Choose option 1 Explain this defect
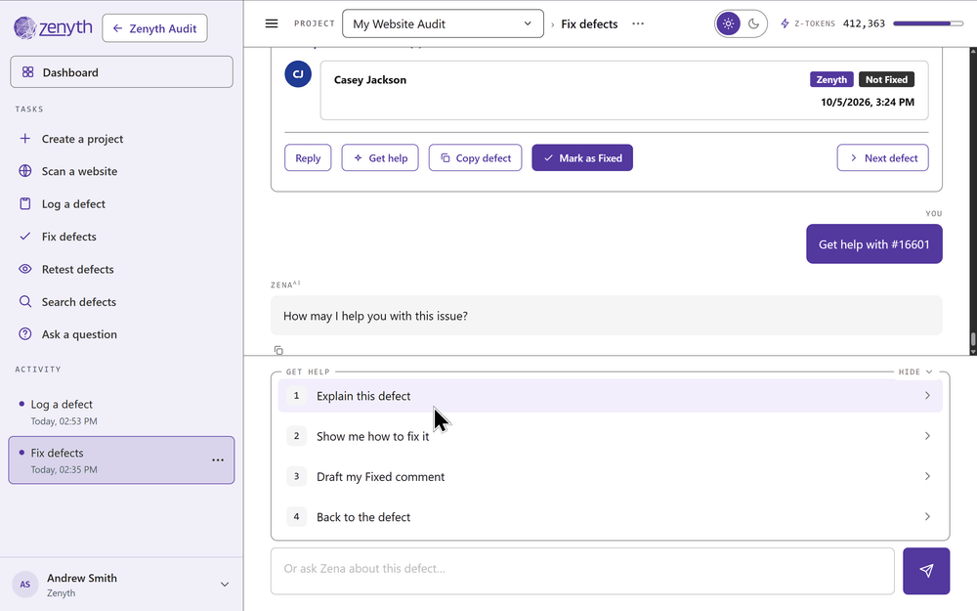Viewport: 977px width, 611px height. tap(610, 396)
